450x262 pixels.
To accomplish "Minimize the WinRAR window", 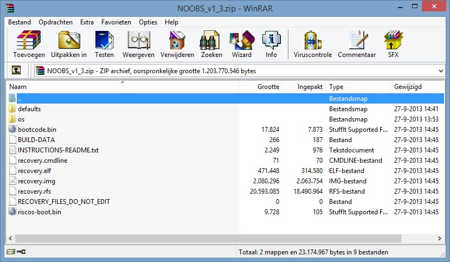I will (x=400, y=7).
